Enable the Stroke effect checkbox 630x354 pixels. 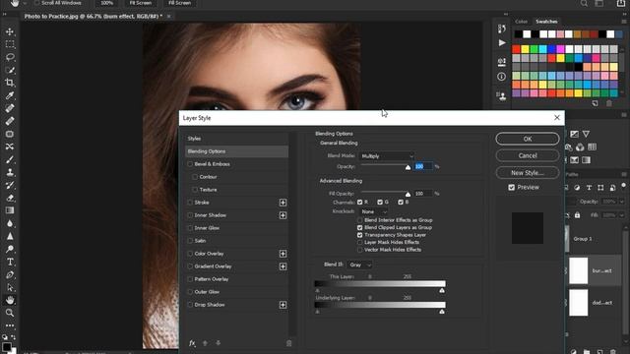[x=190, y=203]
